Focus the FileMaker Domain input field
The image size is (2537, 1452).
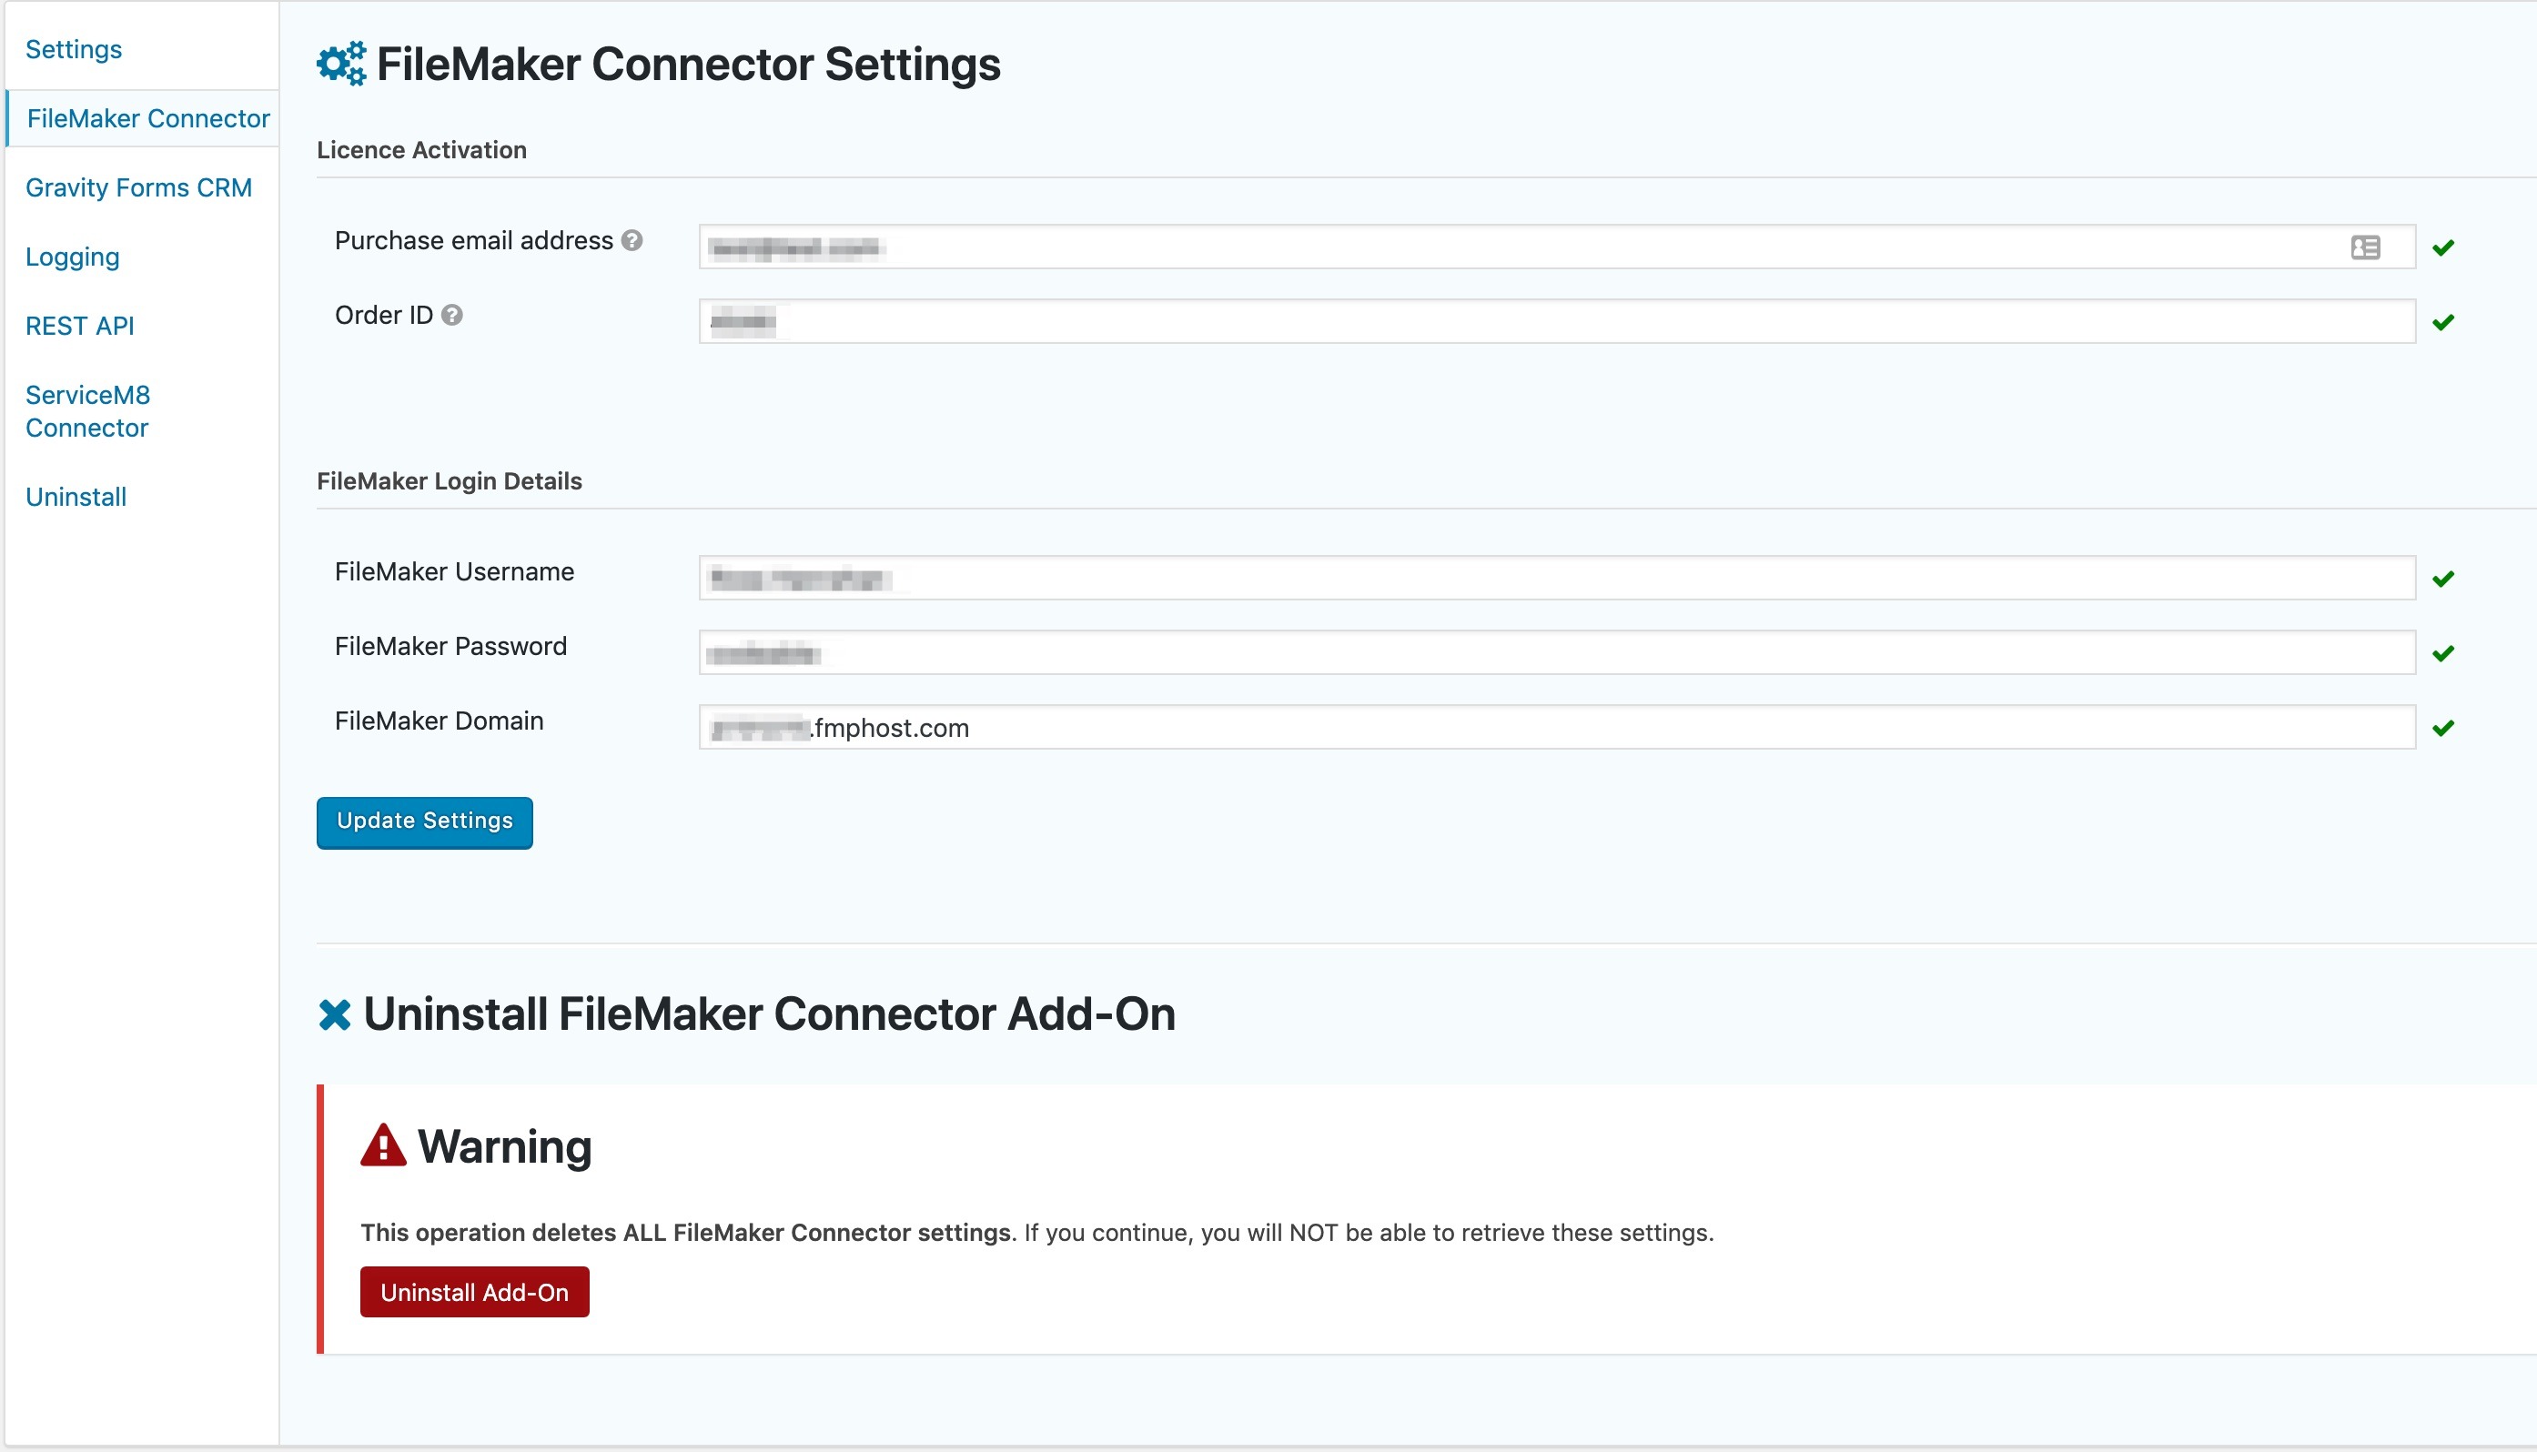(1557, 727)
